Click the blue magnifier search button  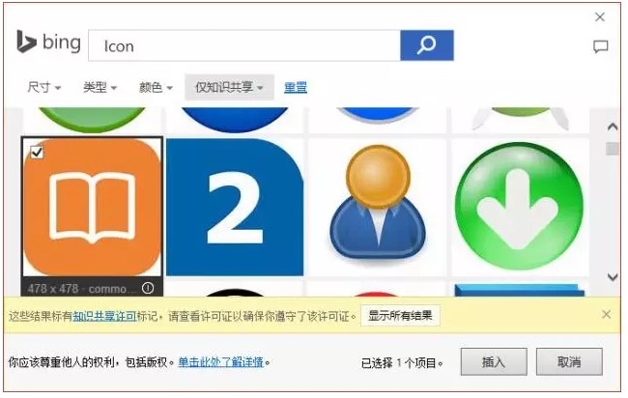[427, 45]
